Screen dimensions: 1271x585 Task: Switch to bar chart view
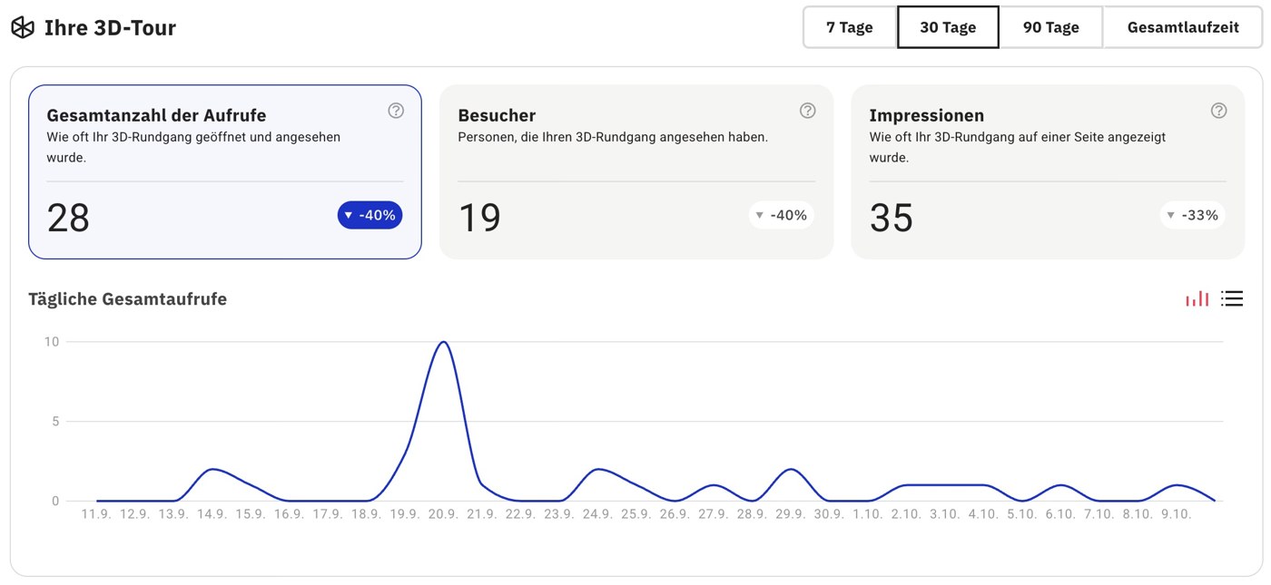(1197, 298)
